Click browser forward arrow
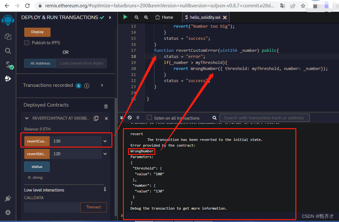The height and width of the screenshot is (222, 339). click(17, 6)
